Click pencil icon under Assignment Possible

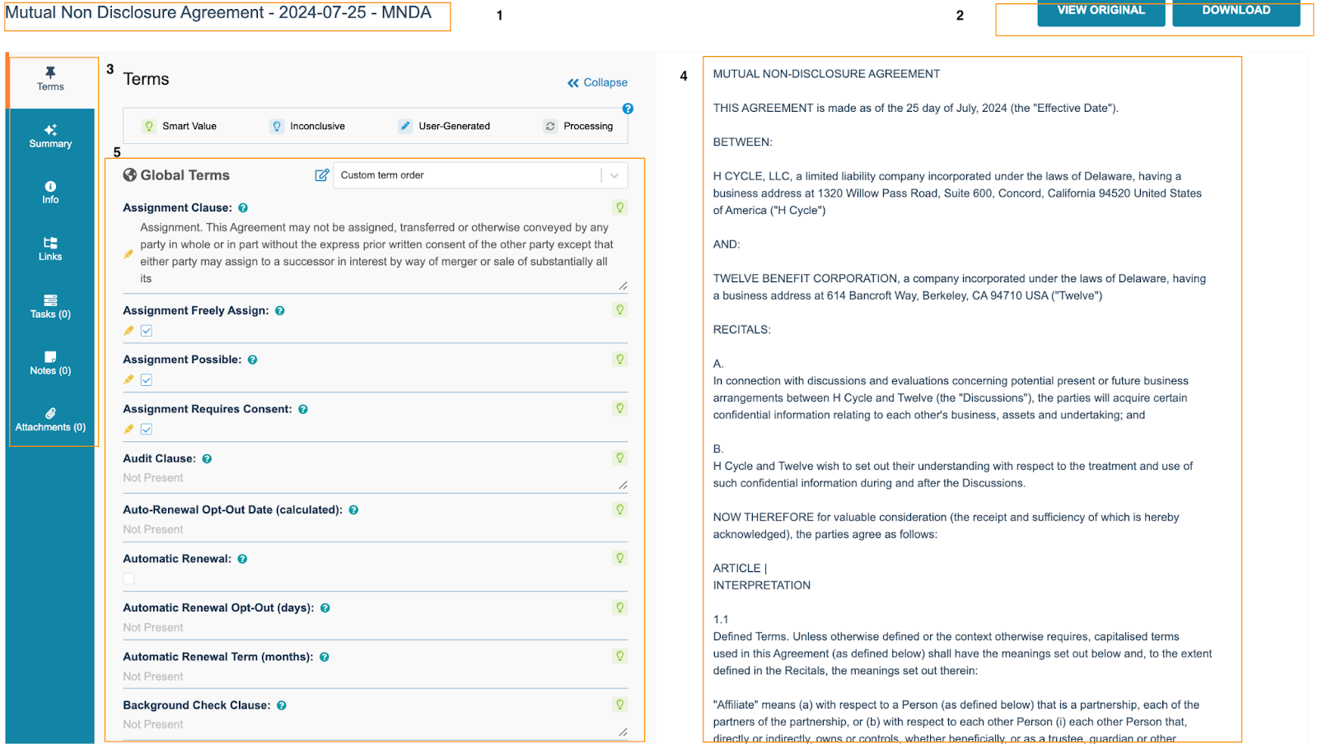pos(129,380)
